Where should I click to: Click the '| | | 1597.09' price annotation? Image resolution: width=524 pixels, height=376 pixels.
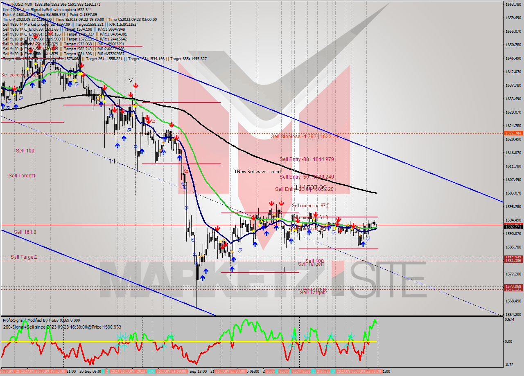pos(309,187)
